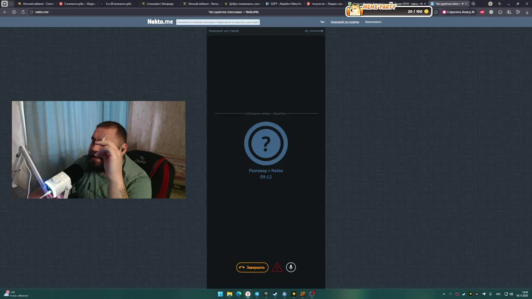Screen dimensions: 532x299
Task: Mute the Чат рулетка tab via its speaker icon
Action: pos(463,4)
